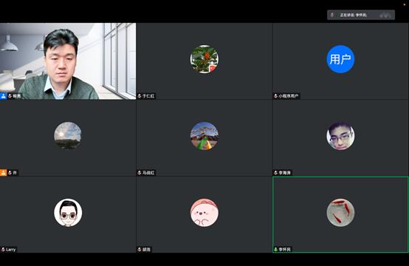Select the pink cartoon face avatar
This screenshot has width=409, height=266.
(x=205, y=213)
